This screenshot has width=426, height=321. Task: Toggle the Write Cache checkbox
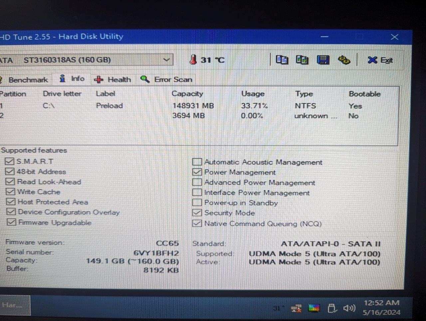[10, 192]
